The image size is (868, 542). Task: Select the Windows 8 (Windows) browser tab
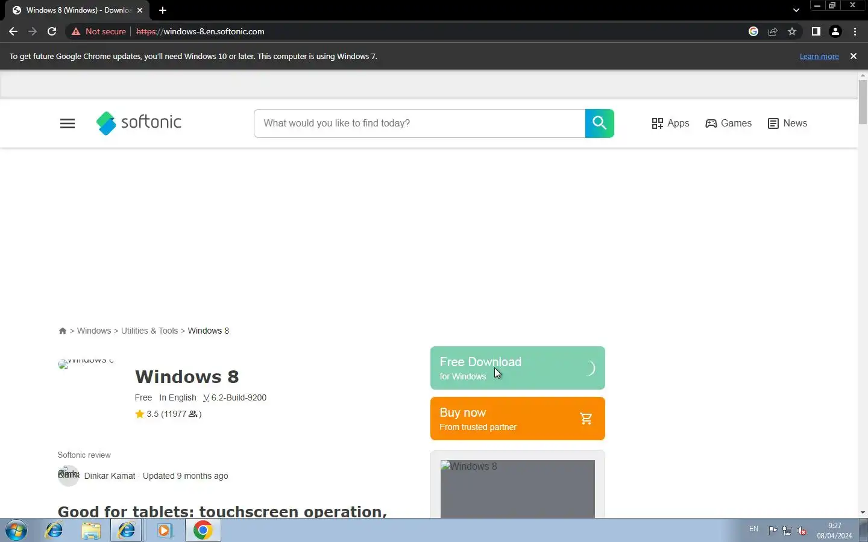coord(77,10)
